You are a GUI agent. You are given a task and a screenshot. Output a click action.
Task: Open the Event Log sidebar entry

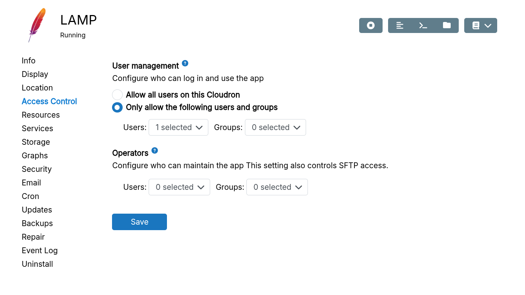pos(40,250)
